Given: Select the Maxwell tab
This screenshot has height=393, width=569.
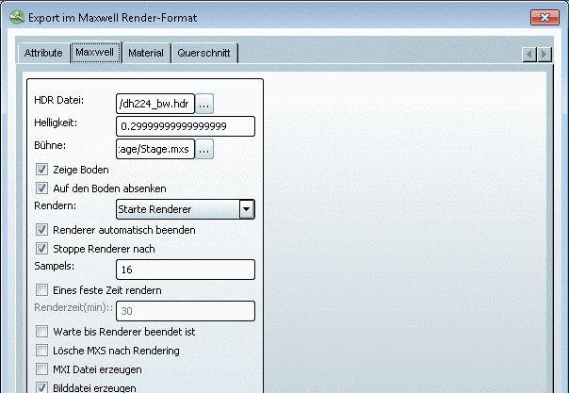Looking at the screenshot, I should pyautogui.click(x=95, y=52).
